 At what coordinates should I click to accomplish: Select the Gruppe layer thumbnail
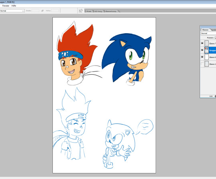coord(207,50)
